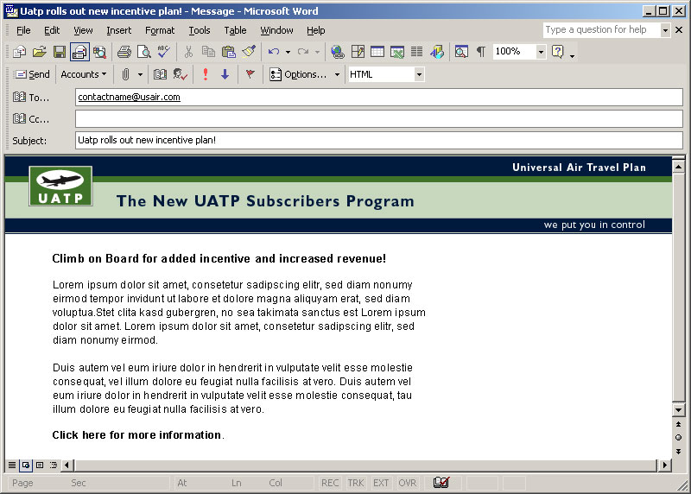The image size is (691, 494).
Task: Click the Format Painter brush icon
Action: [x=249, y=52]
